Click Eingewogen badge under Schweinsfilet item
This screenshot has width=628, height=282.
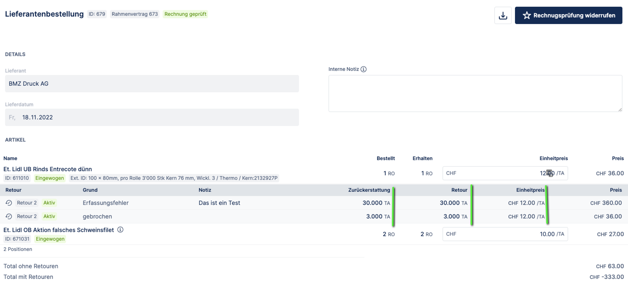click(x=50, y=239)
